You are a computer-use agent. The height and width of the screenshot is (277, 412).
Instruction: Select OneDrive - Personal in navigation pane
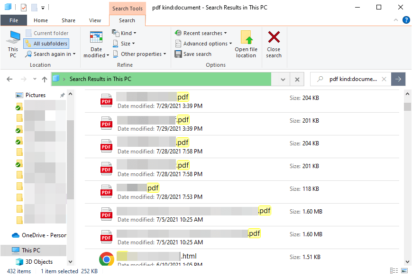coord(39,235)
